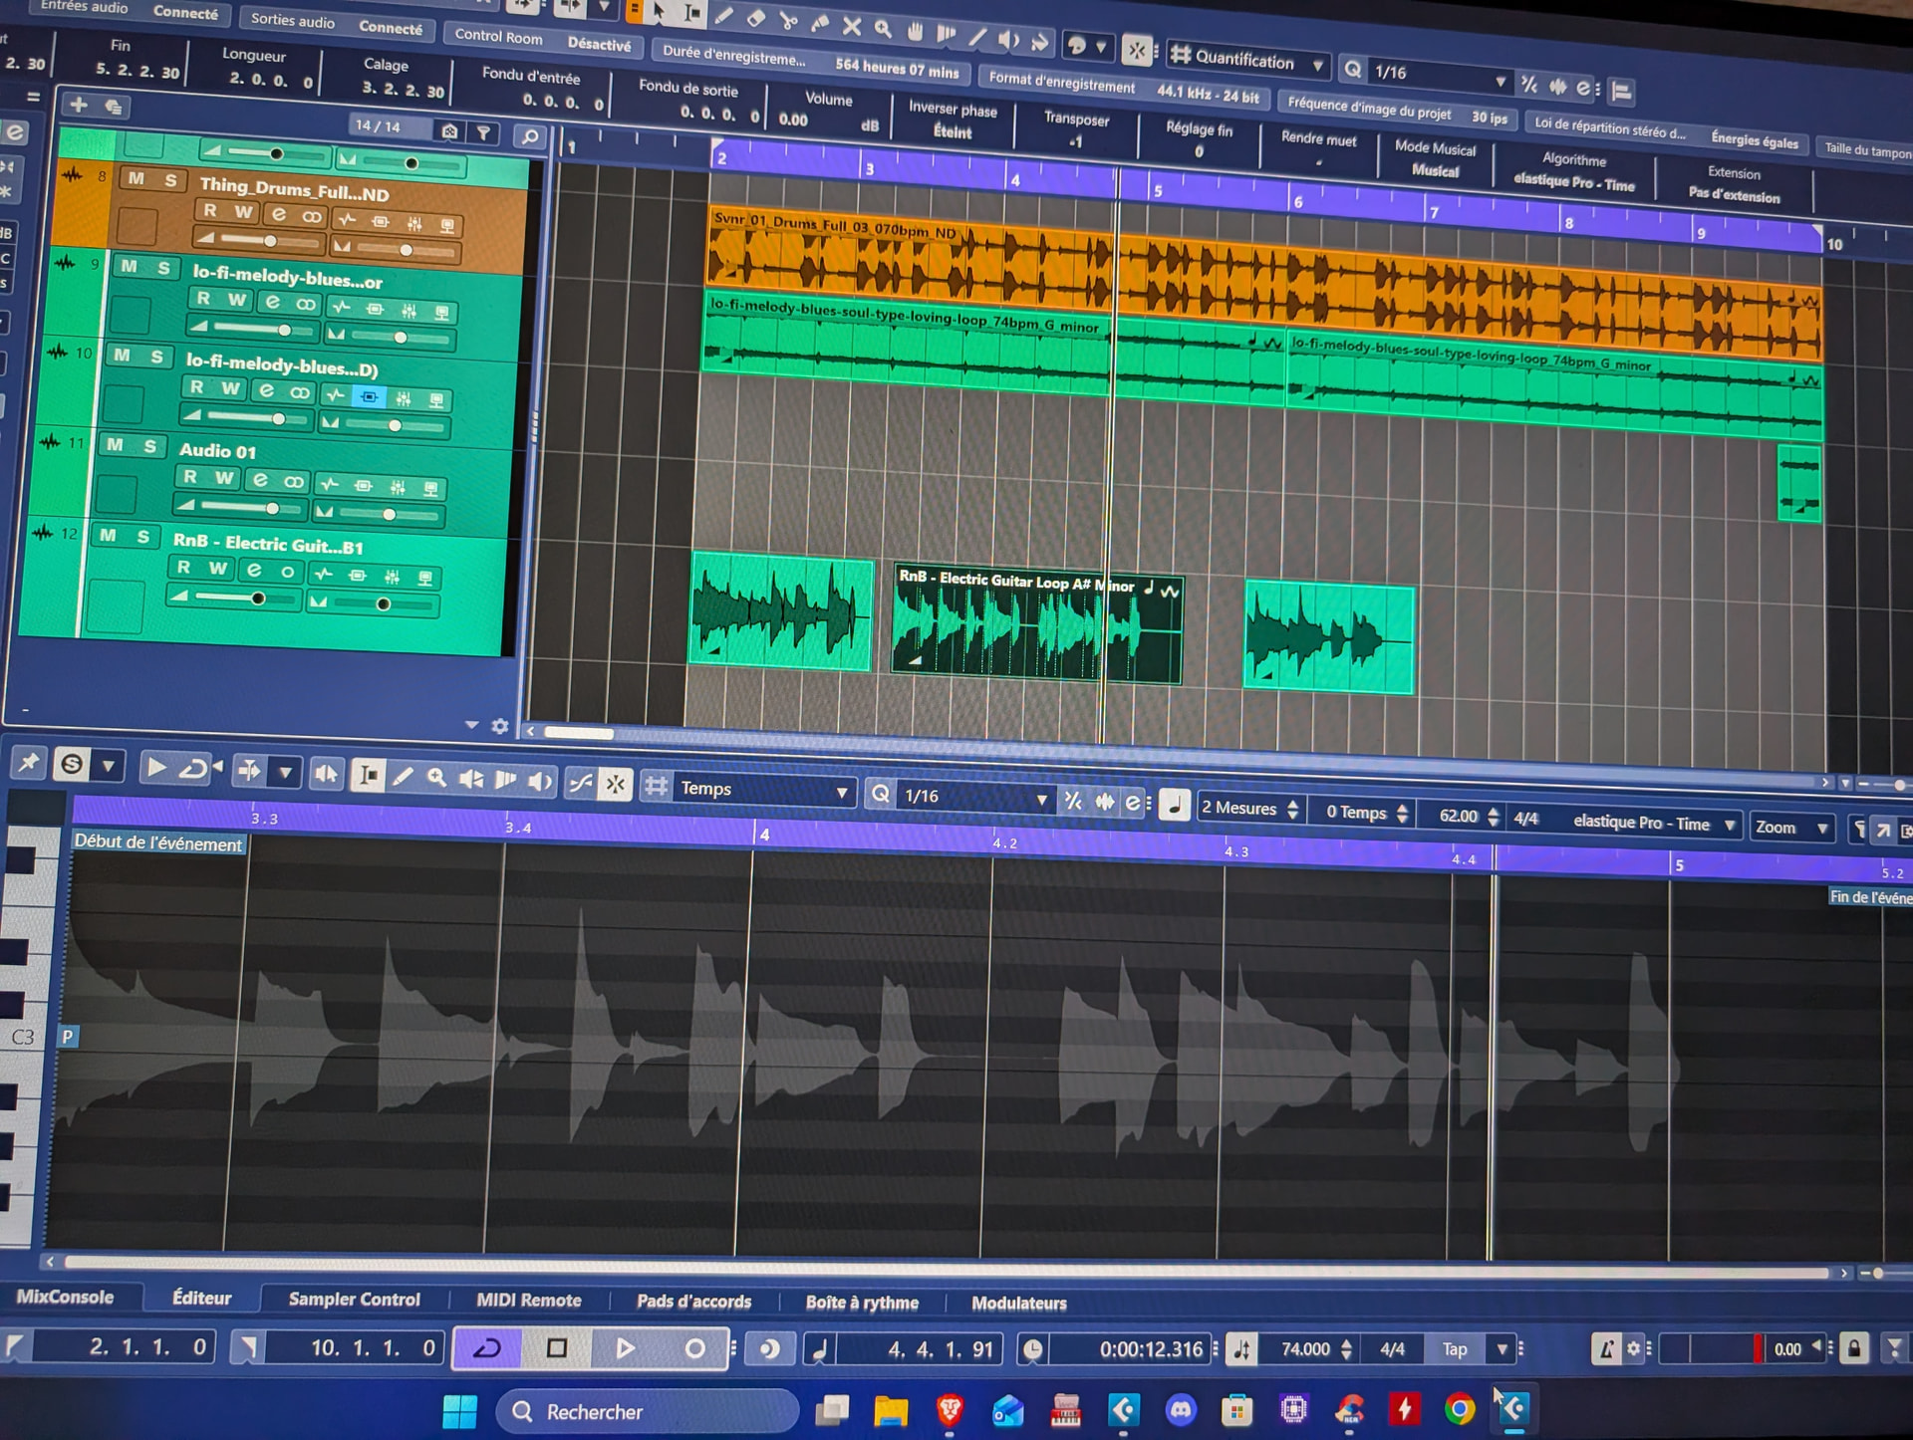Click the Scissors split tool in top toolbar
The height and width of the screenshot is (1440, 1913).
(x=788, y=20)
